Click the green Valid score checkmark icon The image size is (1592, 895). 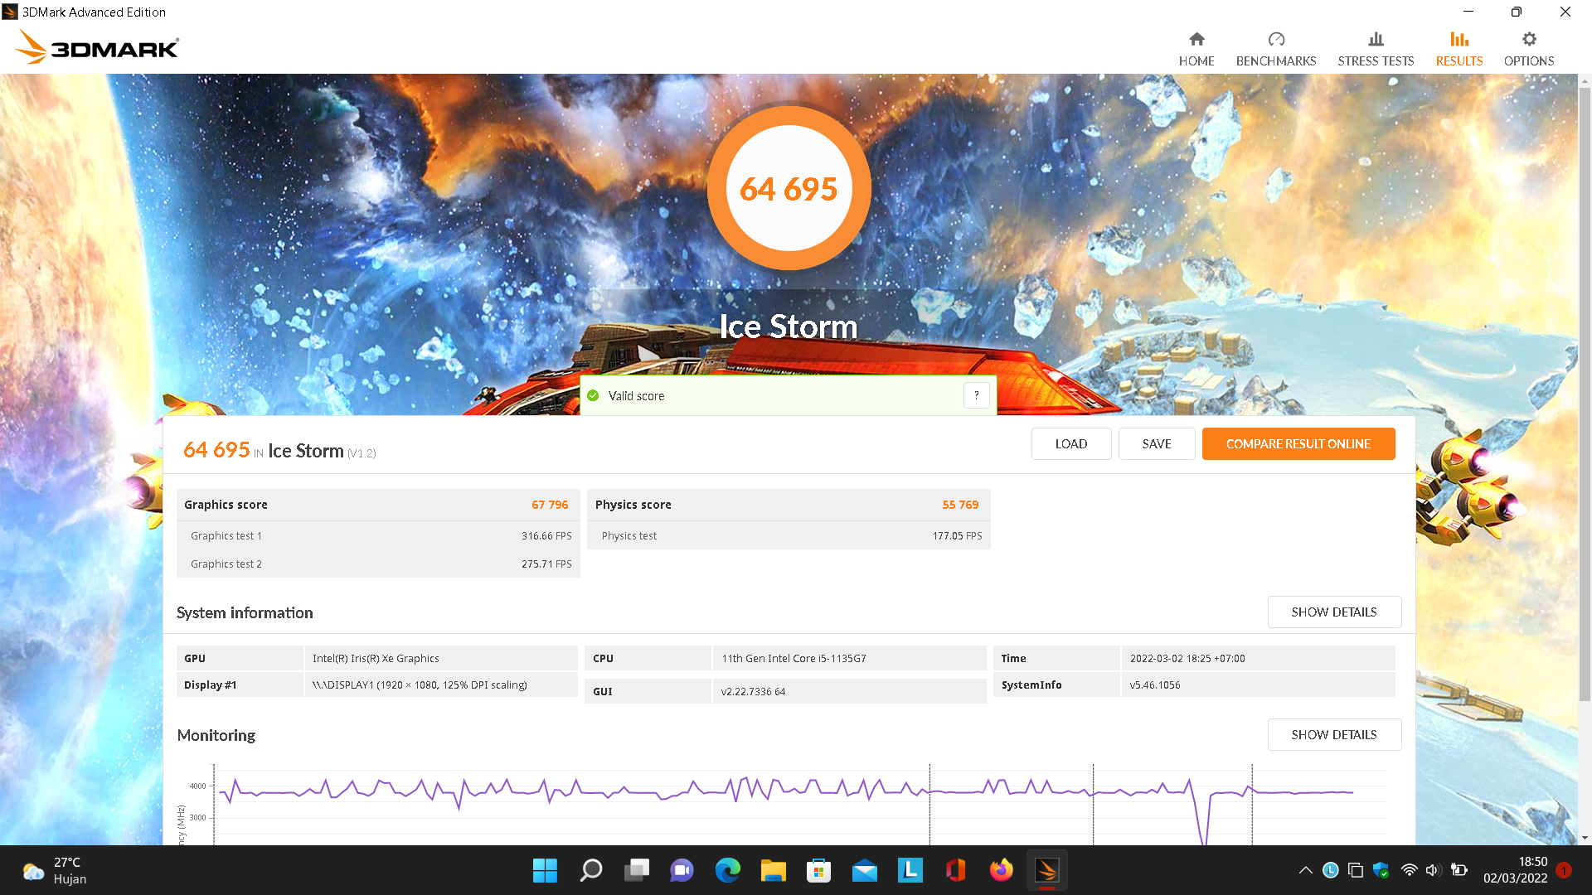593,395
